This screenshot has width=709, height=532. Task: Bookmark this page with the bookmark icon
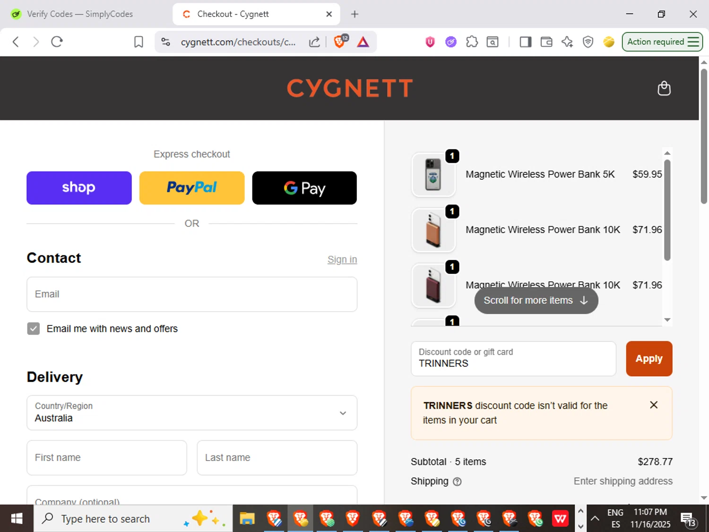coord(138,42)
